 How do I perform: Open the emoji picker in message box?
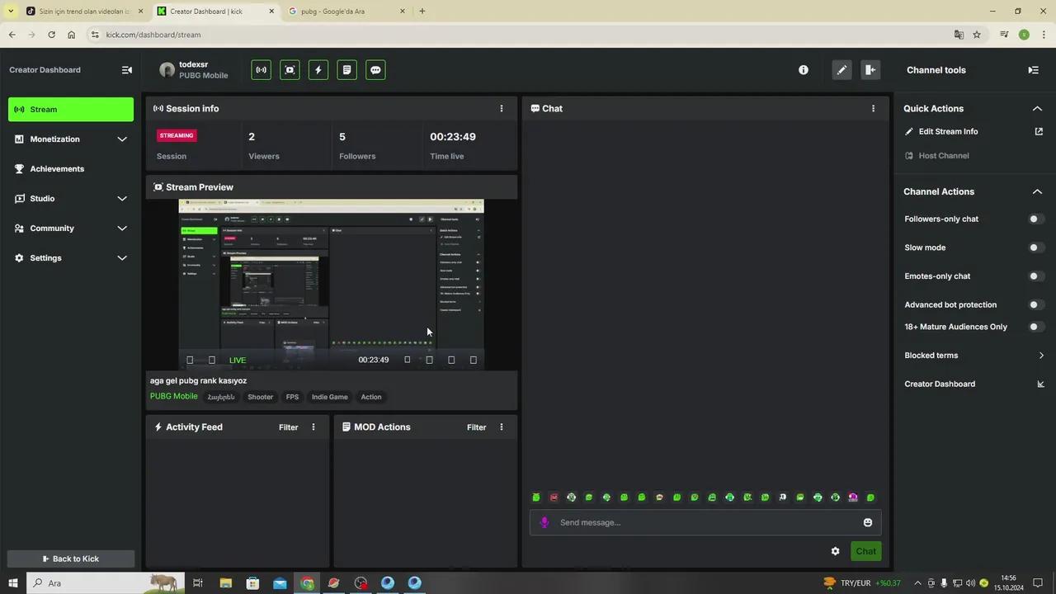click(x=867, y=522)
